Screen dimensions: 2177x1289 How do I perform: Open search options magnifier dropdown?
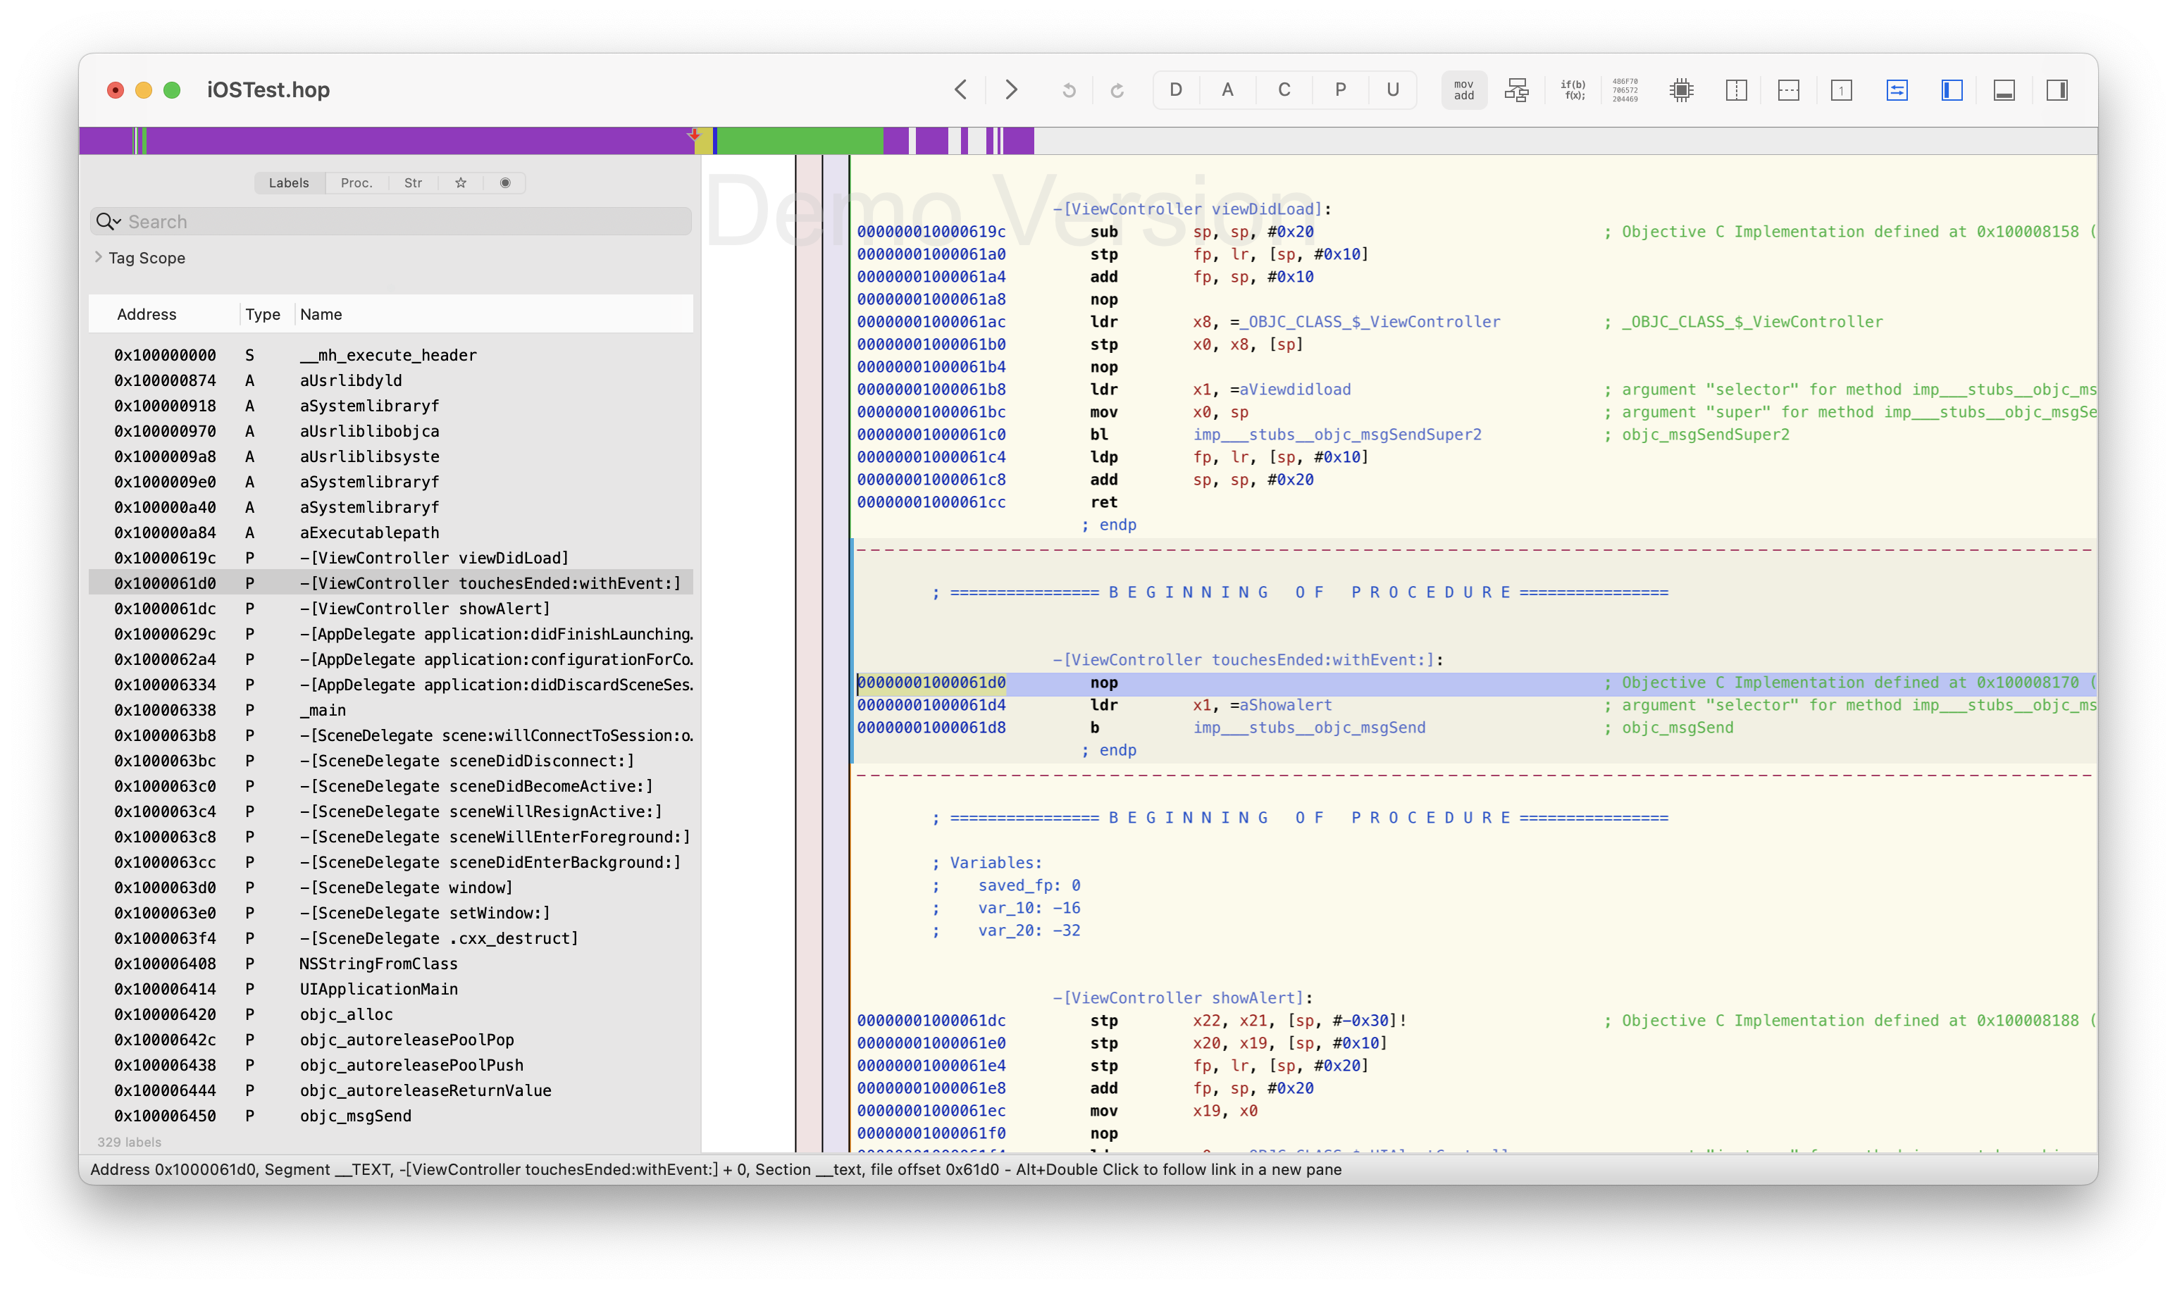tap(108, 221)
